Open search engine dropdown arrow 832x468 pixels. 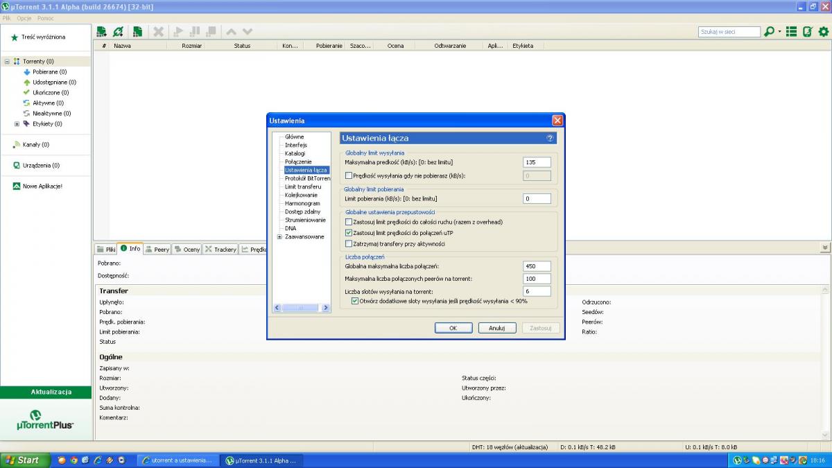(779, 32)
